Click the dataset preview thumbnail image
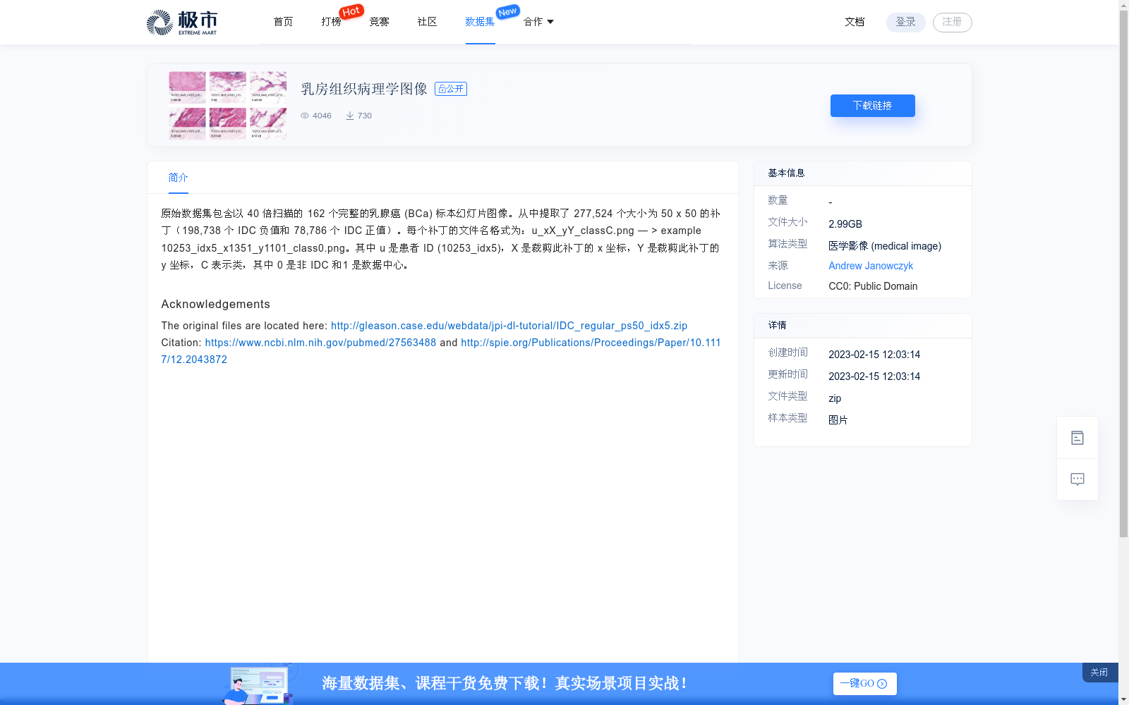Screen dimensions: 1129x705 (227, 105)
